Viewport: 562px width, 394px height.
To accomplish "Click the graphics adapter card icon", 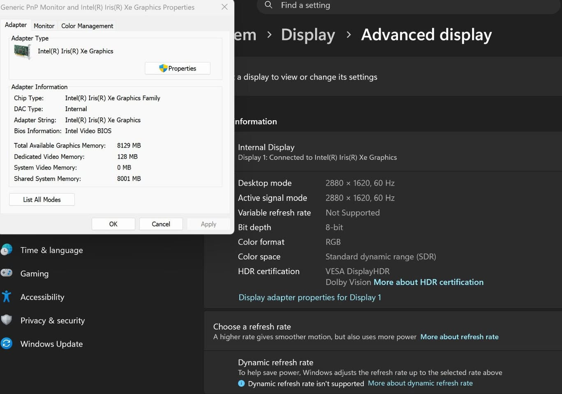I will coord(22,52).
